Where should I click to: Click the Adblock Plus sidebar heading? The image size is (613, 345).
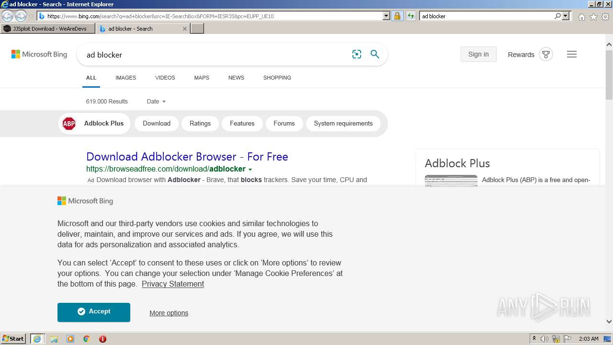tap(457, 163)
